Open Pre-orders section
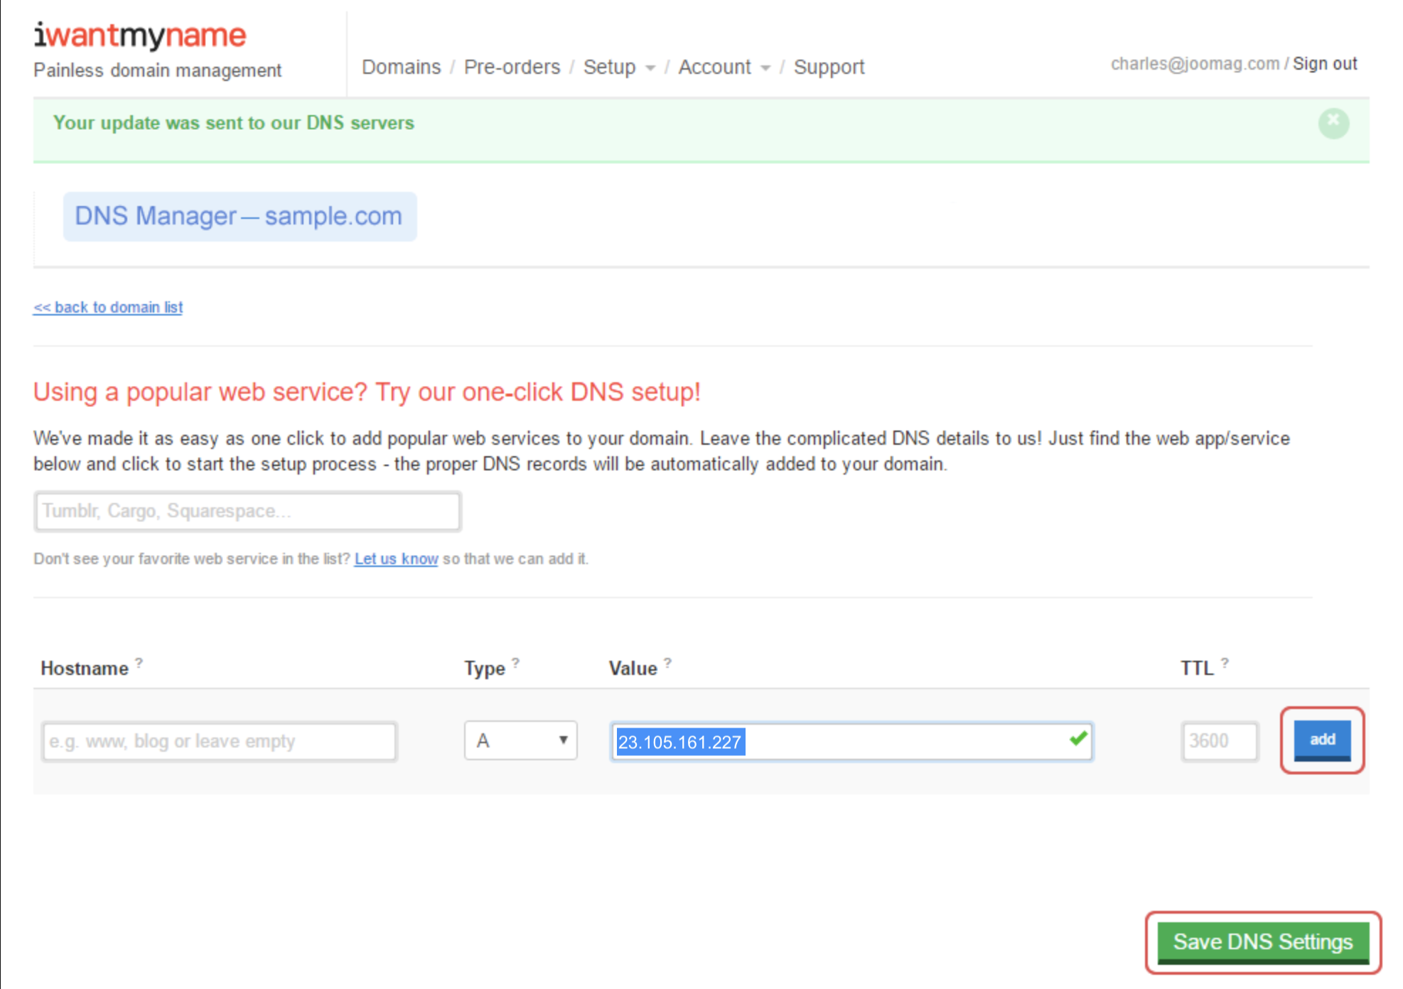This screenshot has height=989, width=1403. coord(512,67)
